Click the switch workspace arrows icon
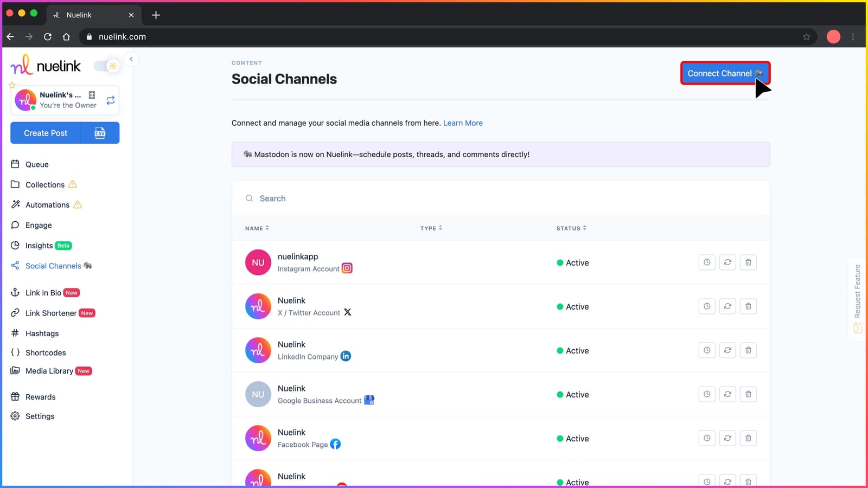 [x=110, y=100]
